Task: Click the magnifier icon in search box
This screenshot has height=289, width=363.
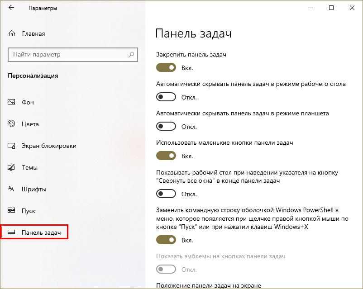Action: pos(131,55)
